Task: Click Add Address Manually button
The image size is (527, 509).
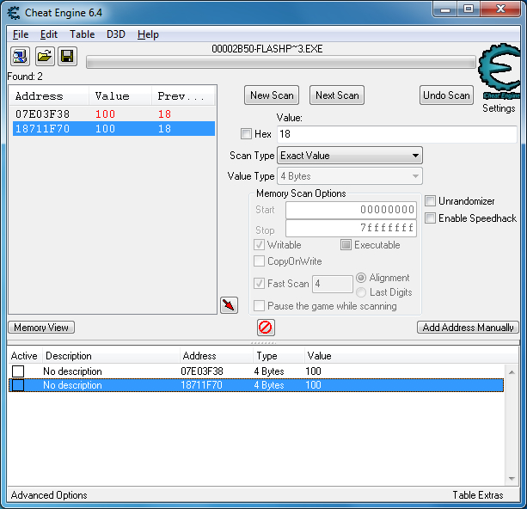Action: point(468,328)
